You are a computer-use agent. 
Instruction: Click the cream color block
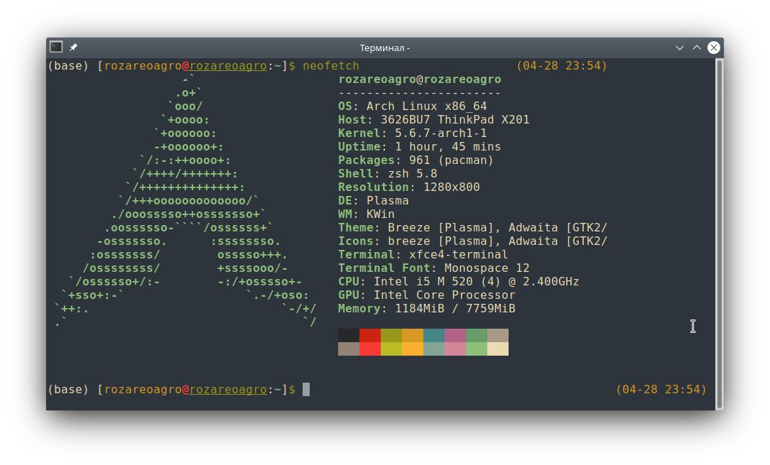(x=498, y=349)
